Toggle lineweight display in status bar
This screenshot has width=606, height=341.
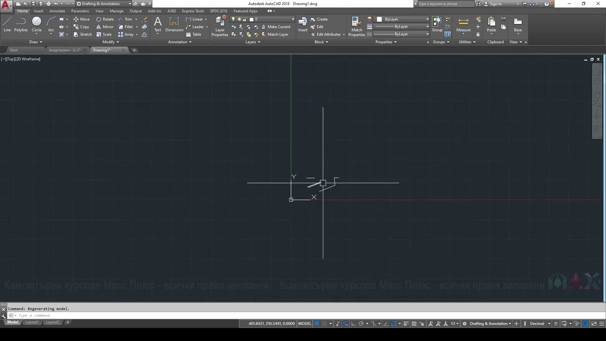coord(406,323)
